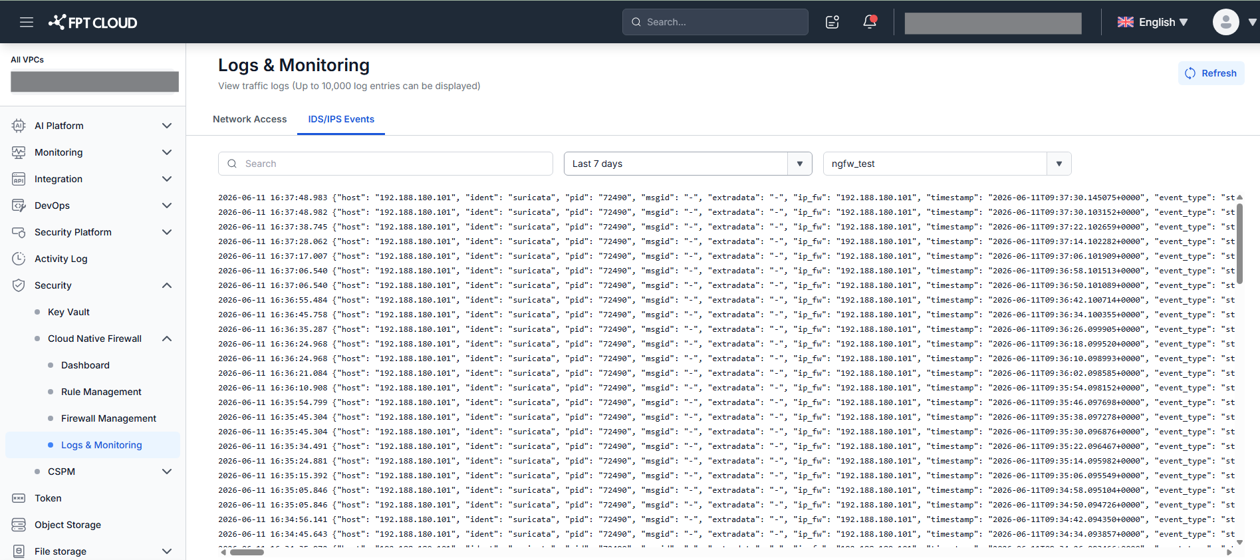Click the Object Storage icon
Image resolution: width=1260 pixels, height=560 pixels.
click(19, 525)
